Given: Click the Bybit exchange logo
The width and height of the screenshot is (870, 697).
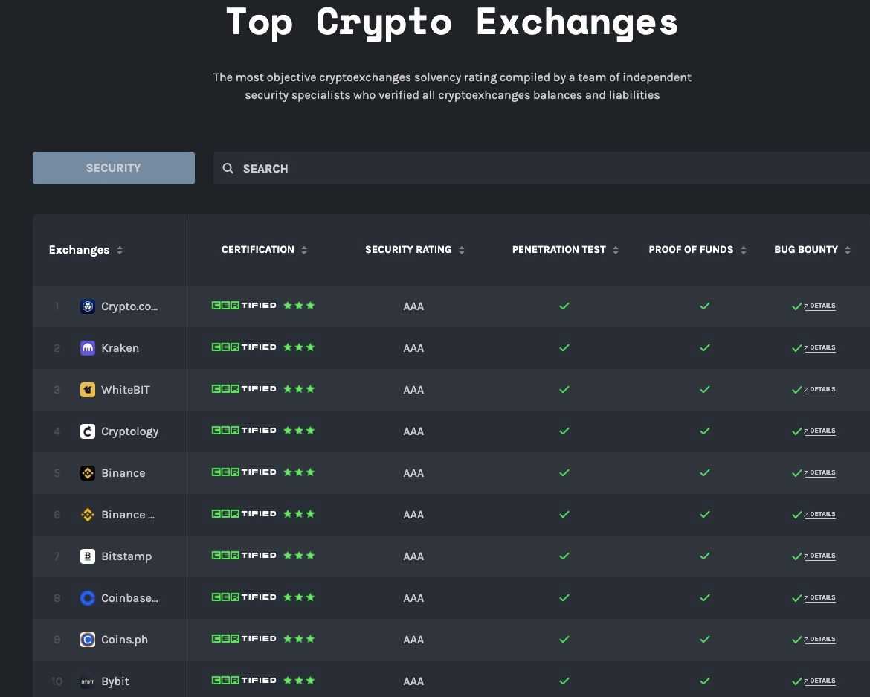Looking at the screenshot, I should 87,681.
